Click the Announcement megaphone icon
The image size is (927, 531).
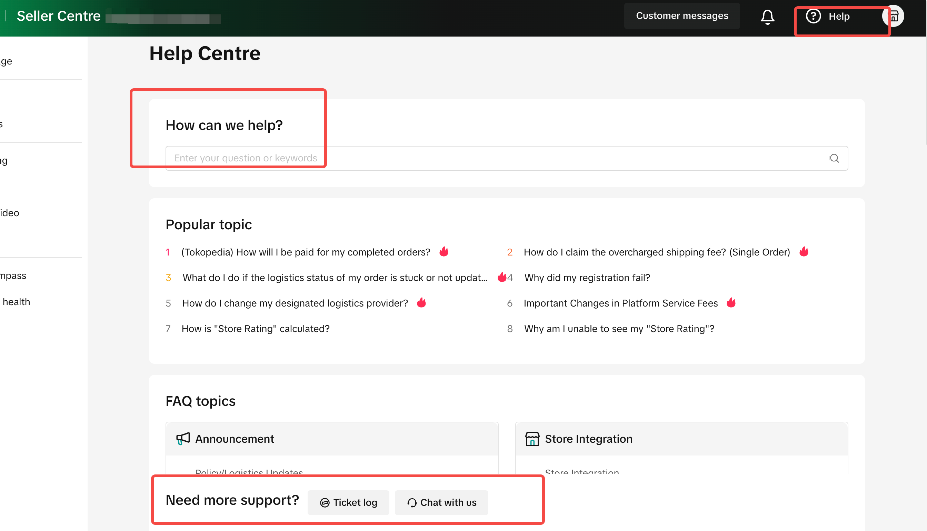tap(183, 439)
